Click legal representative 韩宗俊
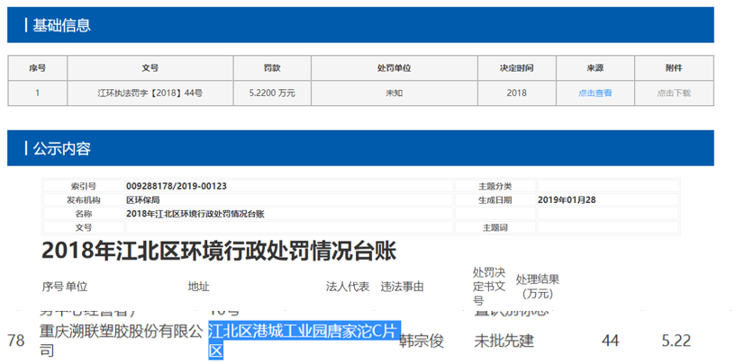744x363 pixels. click(422, 341)
